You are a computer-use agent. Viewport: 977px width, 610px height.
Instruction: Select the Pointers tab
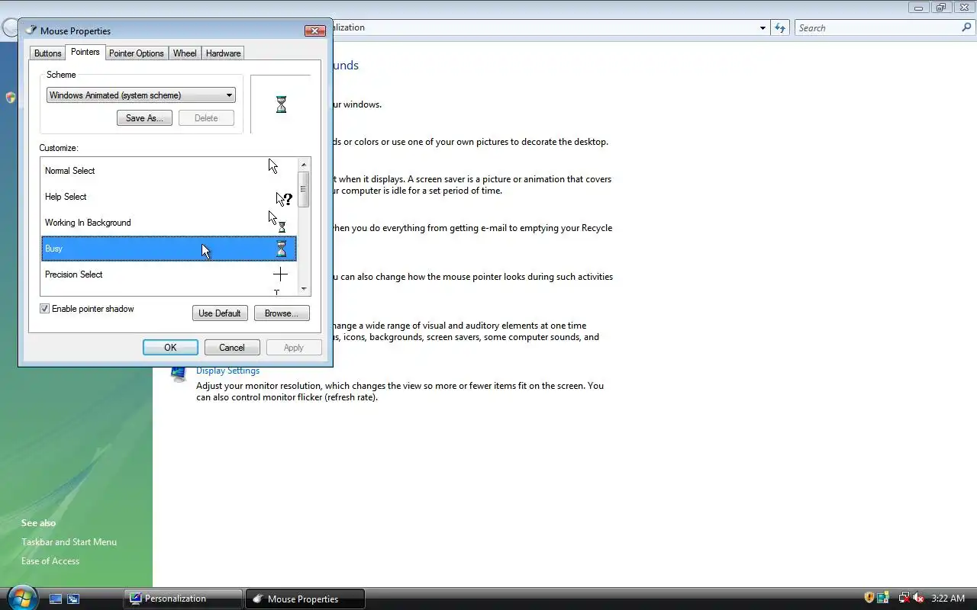click(x=85, y=52)
